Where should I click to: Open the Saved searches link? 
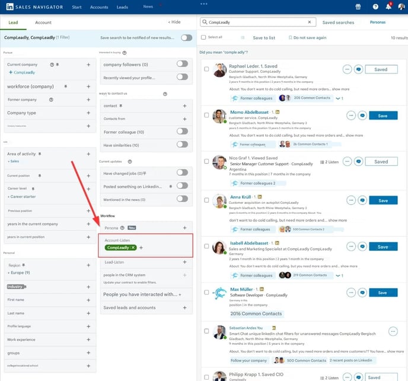(338, 23)
